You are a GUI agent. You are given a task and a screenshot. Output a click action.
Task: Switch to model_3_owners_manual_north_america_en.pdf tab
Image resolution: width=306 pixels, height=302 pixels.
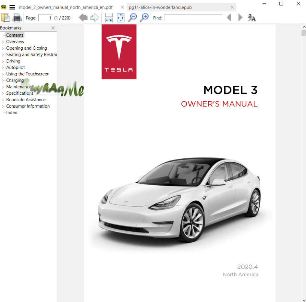tap(66, 7)
